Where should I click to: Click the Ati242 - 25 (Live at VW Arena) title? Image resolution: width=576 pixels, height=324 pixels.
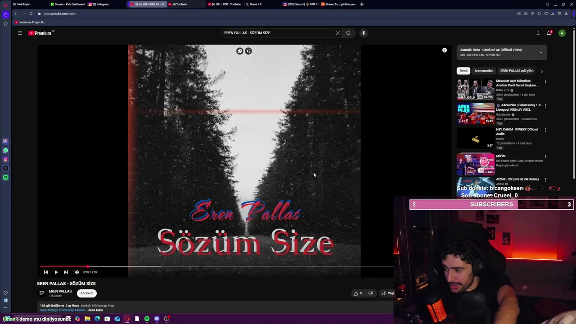click(517, 179)
